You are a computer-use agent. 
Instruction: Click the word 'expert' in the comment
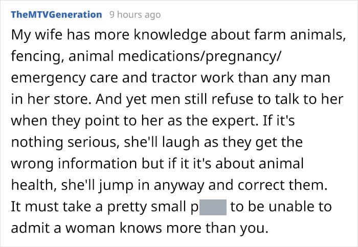click(x=234, y=121)
